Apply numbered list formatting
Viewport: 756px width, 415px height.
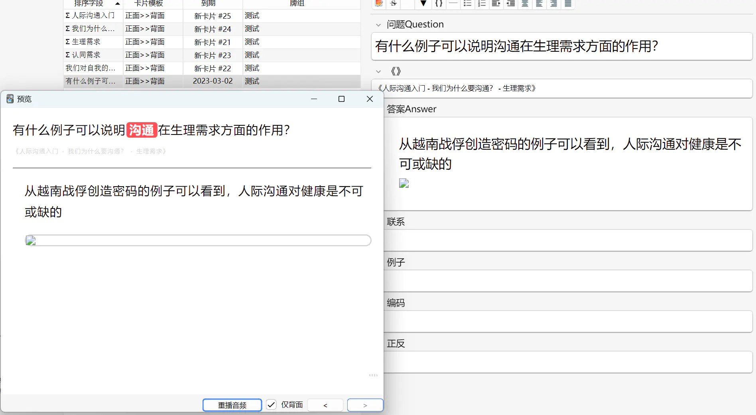(x=482, y=4)
